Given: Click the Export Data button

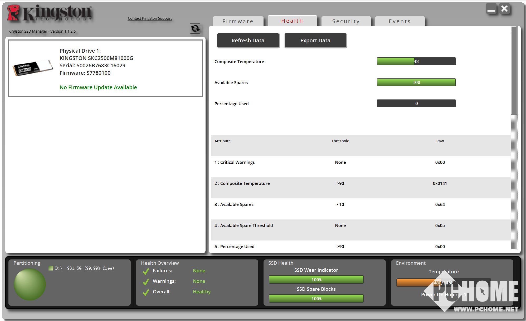Looking at the screenshot, I should (315, 41).
